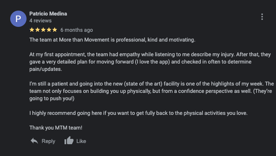Click the 'Thank you MTM team!' line
This screenshot has height=156, width=276.
tap(56, 128)
